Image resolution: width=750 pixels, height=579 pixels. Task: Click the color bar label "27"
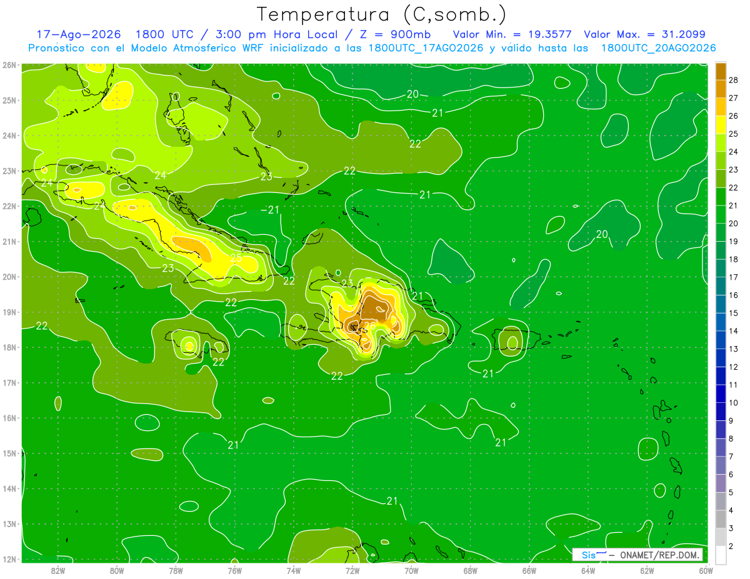[x=734, y=98]
